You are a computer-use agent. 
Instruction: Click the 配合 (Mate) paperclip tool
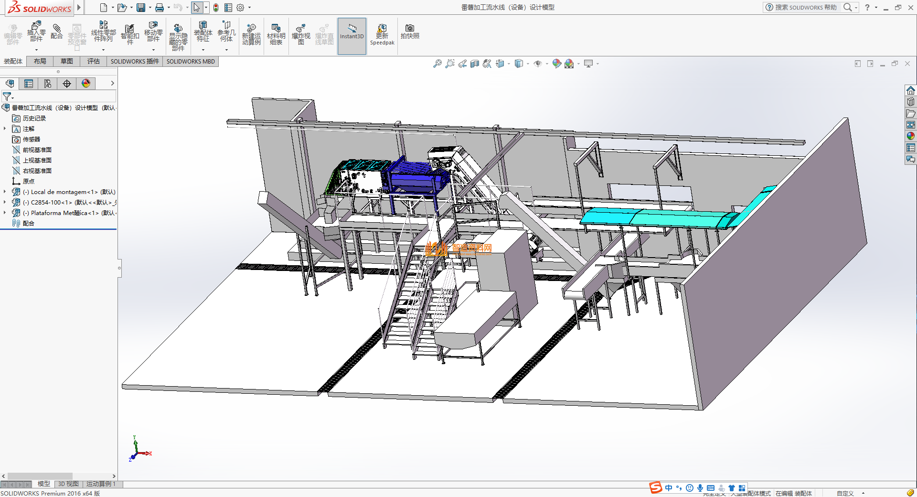pyautogui.click(x=57, y=32)
